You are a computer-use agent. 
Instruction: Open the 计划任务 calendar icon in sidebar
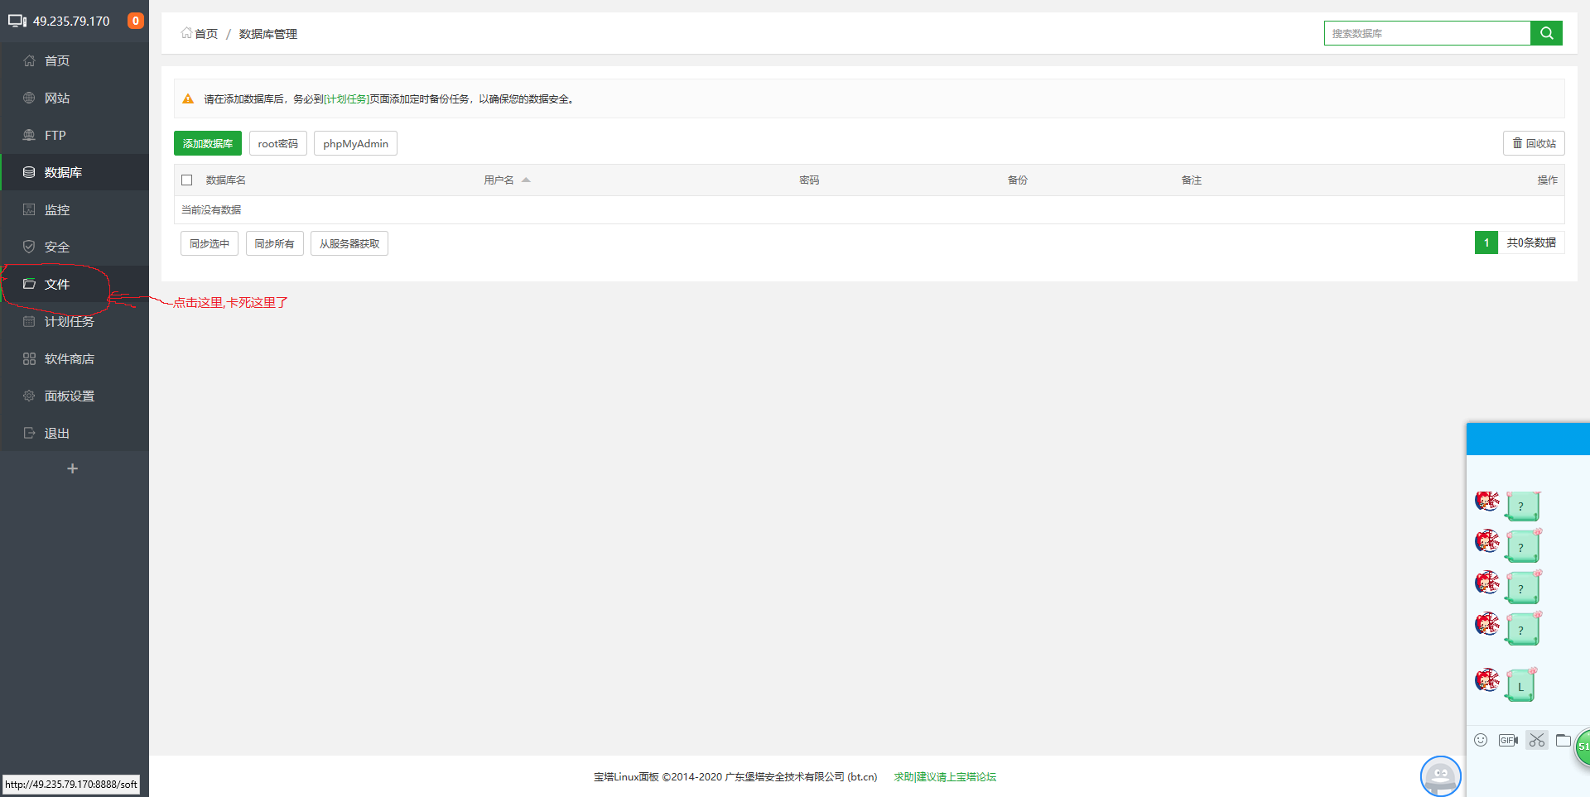[29, 321]
